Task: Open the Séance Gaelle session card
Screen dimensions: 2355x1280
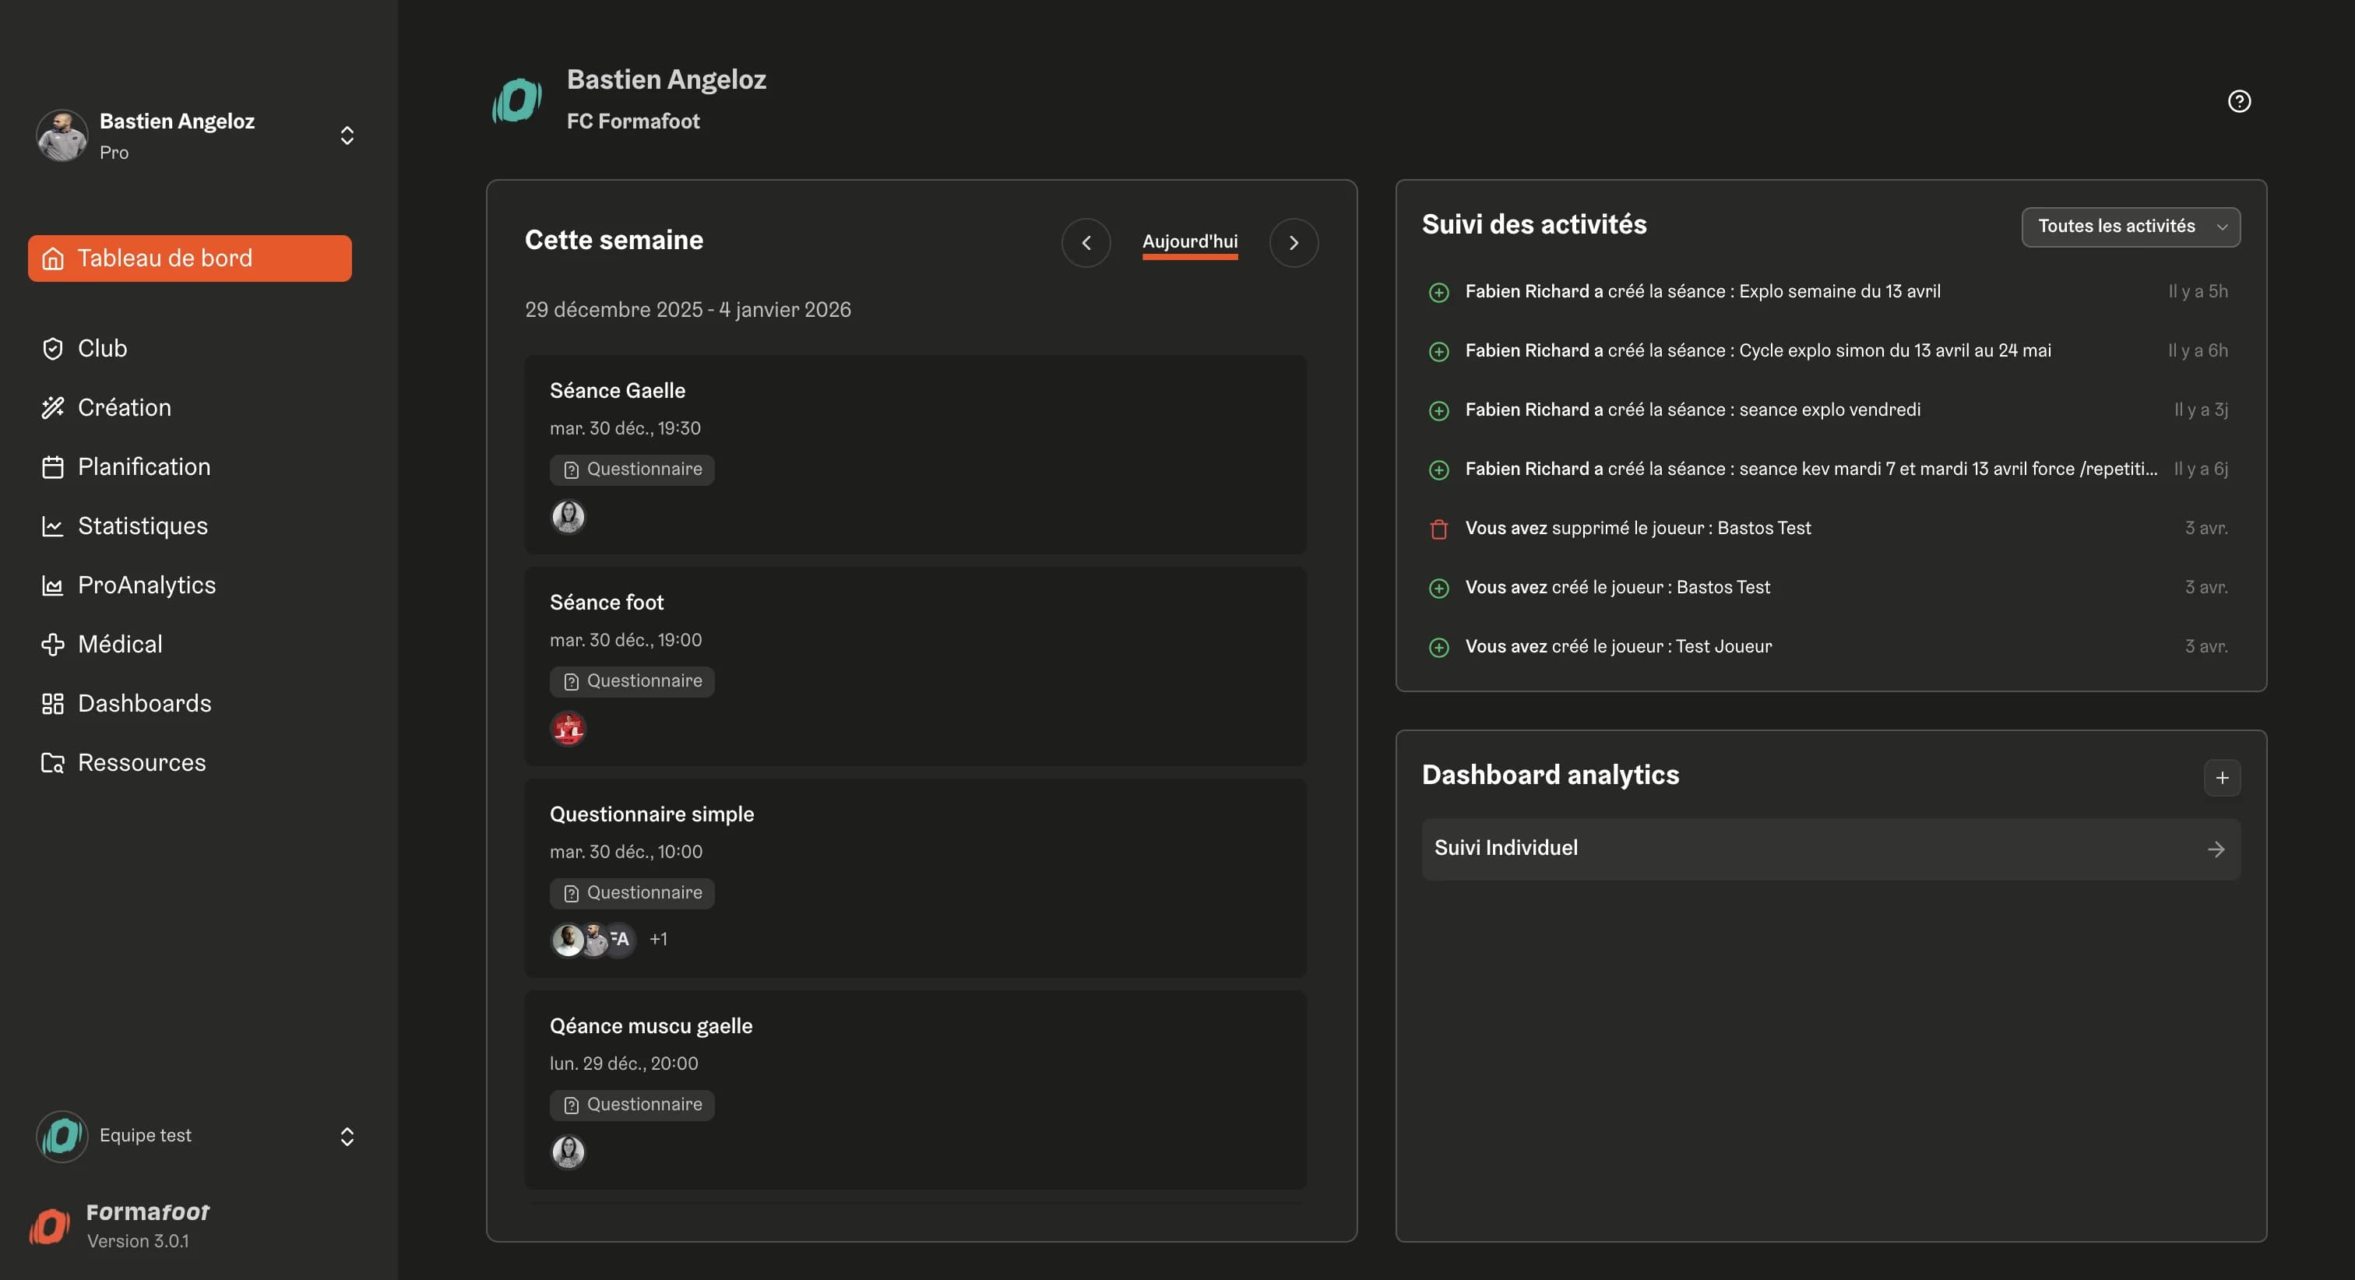Action: click(x=914, y=452)
